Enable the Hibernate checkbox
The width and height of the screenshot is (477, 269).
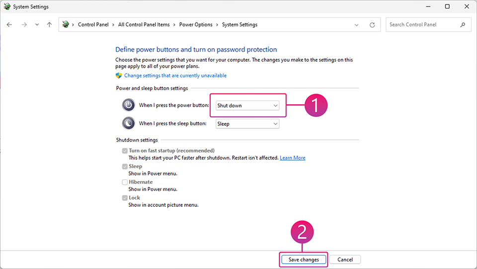point(125,182)
